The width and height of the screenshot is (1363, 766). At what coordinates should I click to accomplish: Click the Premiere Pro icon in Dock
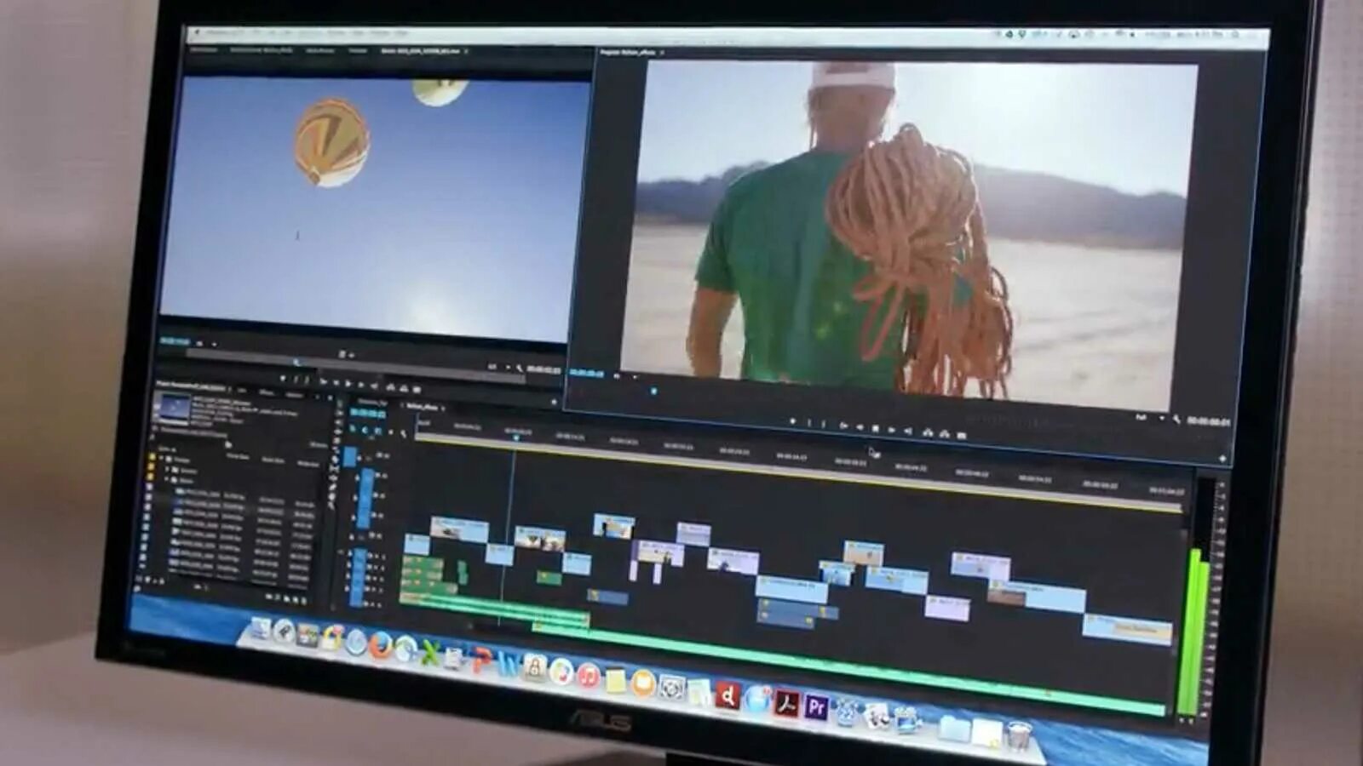pyautogui.click(x=816, y=706)
